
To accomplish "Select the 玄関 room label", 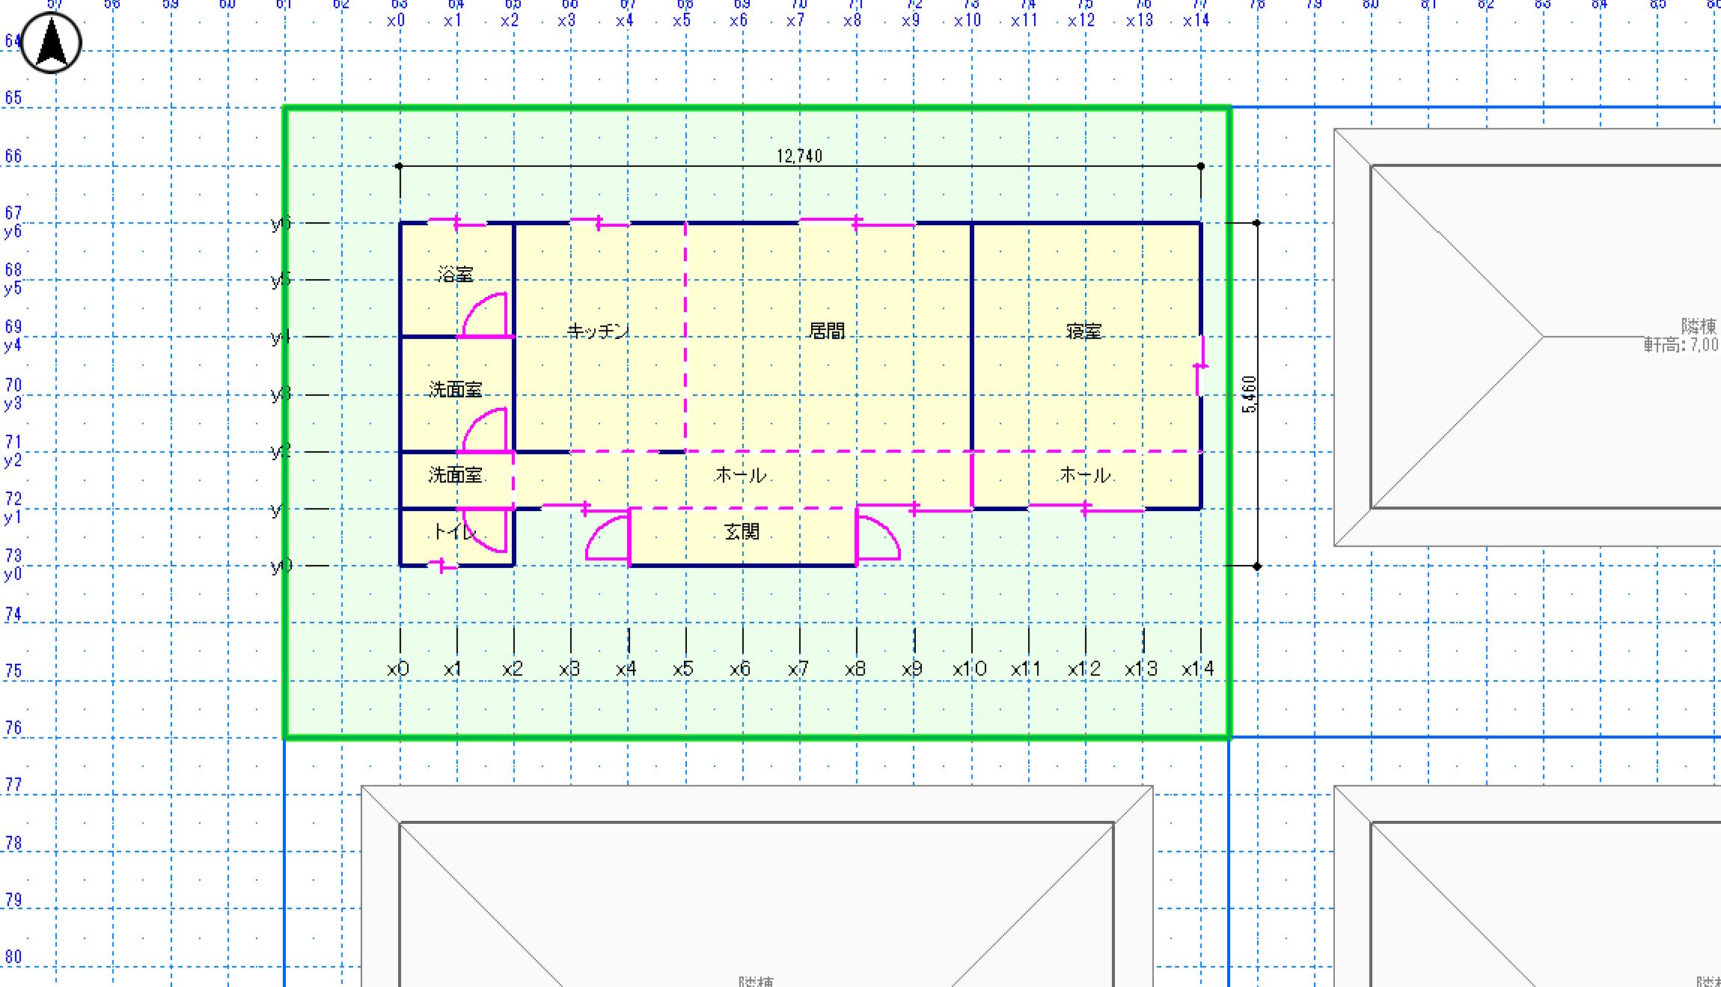I will 742,532.
